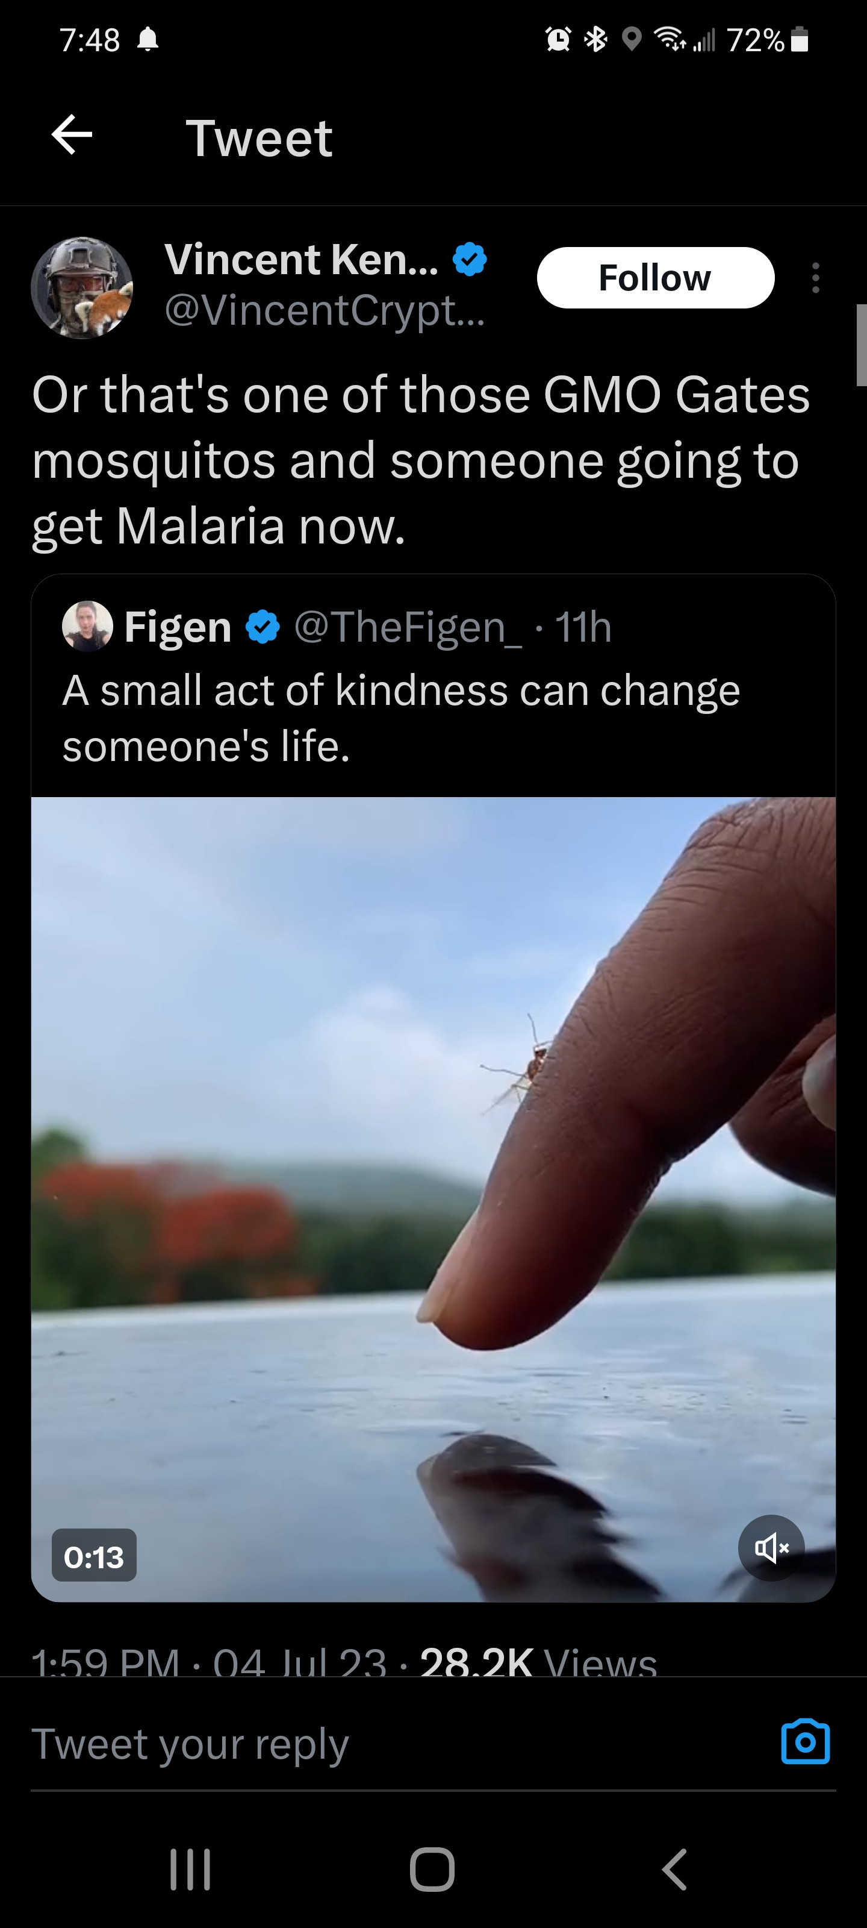Viewport: 867px width, 1928px height.
Task: Attach photo with camera icon
Action: coord(805,1742)
